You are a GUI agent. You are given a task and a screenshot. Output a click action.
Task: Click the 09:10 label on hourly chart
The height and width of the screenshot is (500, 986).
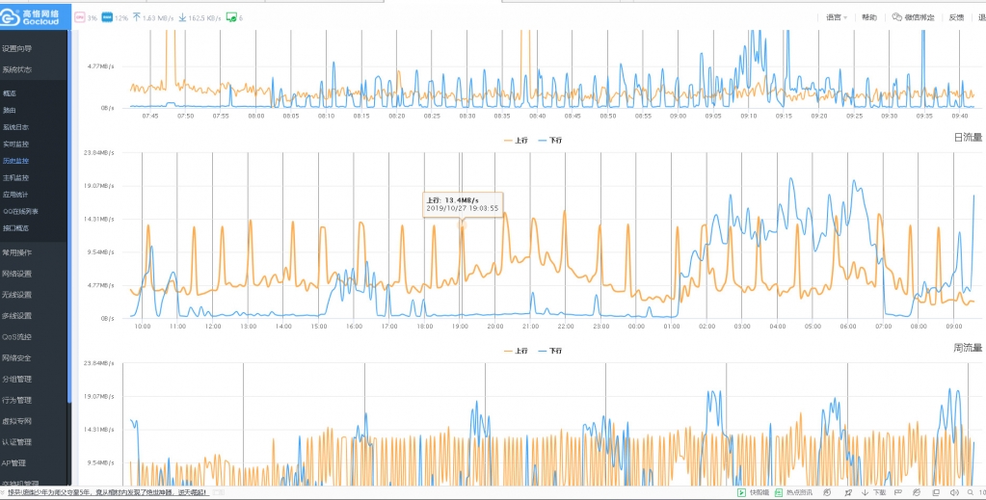click(x=748, y=116)
